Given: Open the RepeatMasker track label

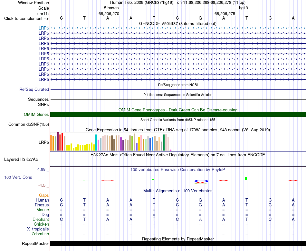Looking at the screenshot, I should 35,243.
